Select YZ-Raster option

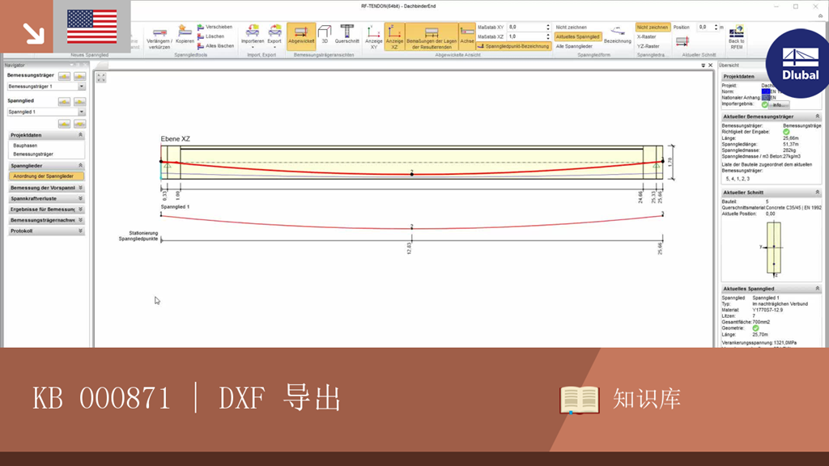tap(648, 46)
